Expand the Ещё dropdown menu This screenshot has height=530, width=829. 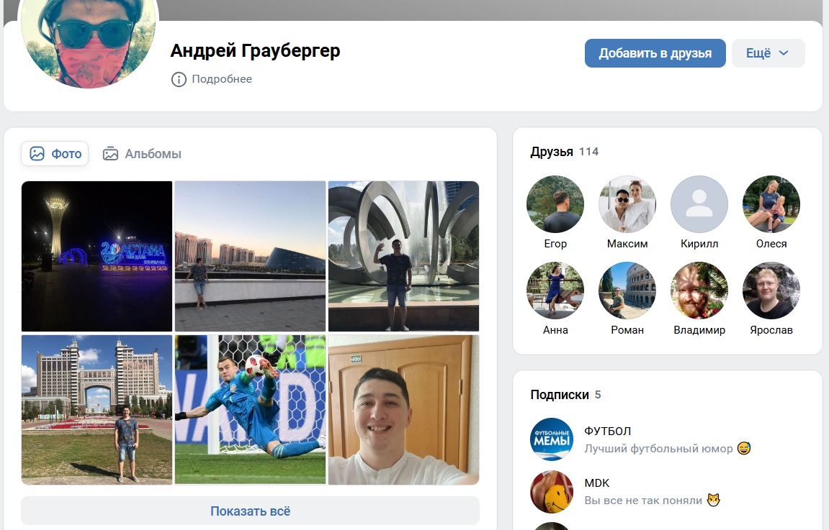(x=768, y=53)
